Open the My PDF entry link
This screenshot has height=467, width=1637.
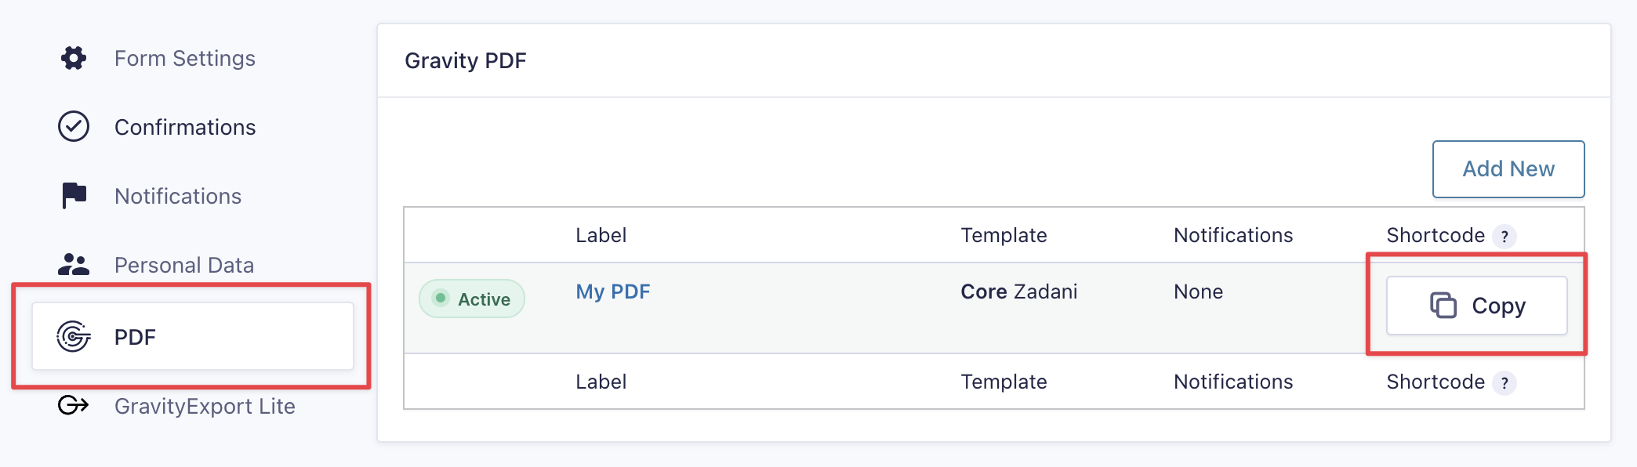coord(612,291)
